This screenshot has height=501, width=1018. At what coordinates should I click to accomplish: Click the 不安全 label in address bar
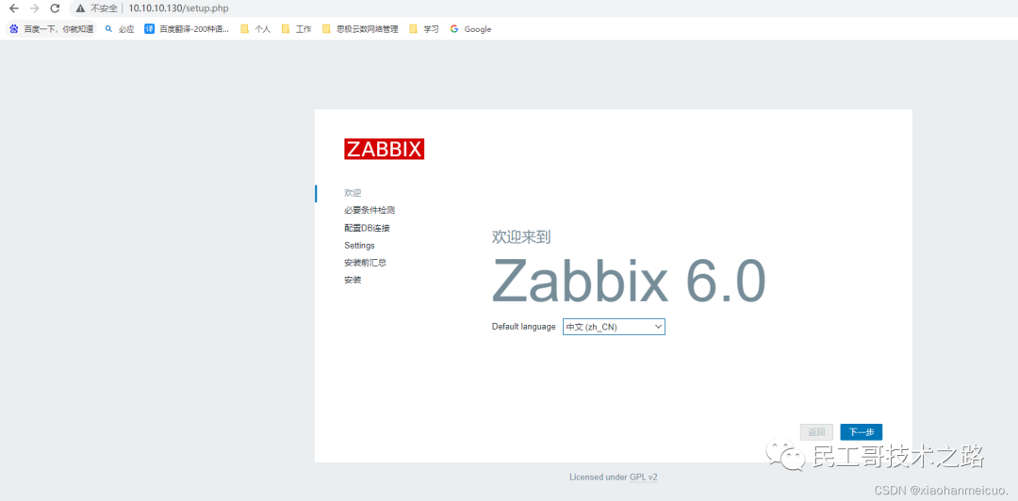pyautogui.click(x=104, y=8)
